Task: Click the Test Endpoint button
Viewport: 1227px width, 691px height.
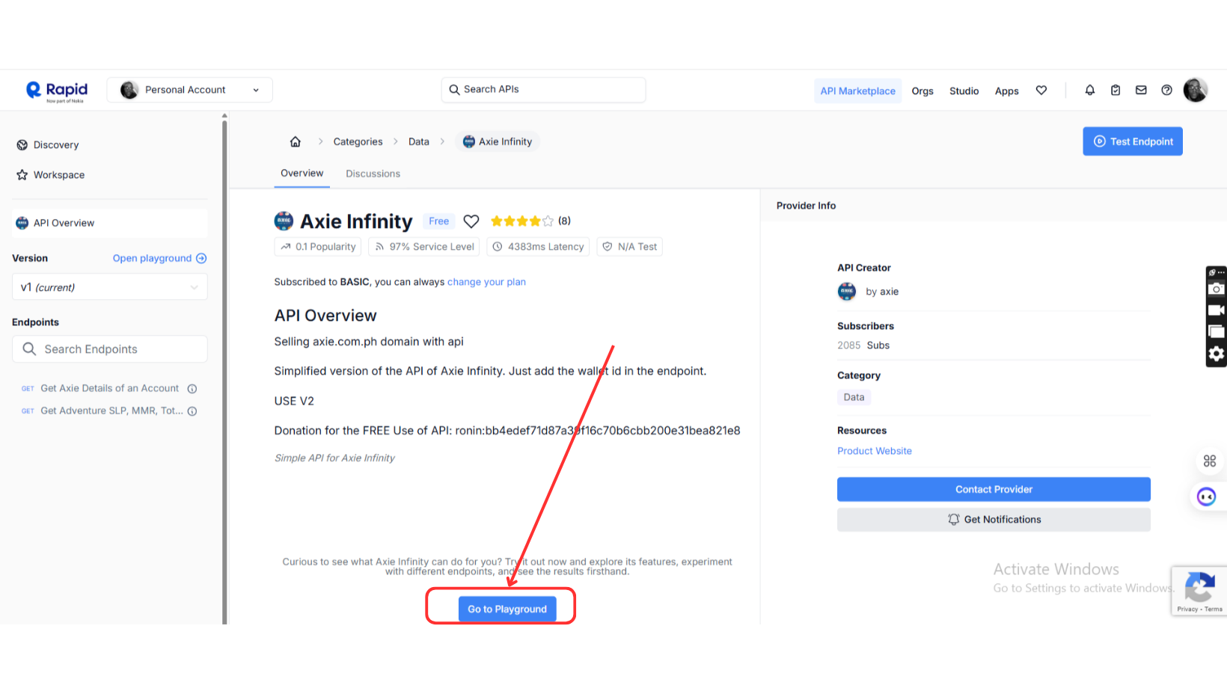Action: coord(1133,141)
